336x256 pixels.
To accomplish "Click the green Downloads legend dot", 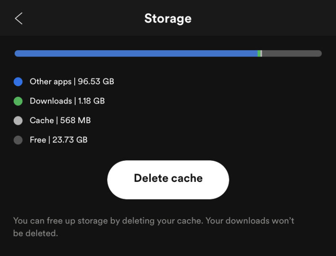I will (18, 101).
